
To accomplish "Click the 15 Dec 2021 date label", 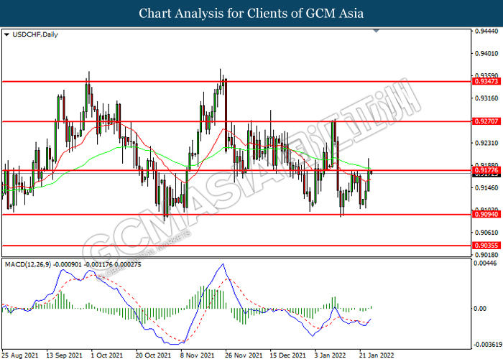I will click(287, 355).
